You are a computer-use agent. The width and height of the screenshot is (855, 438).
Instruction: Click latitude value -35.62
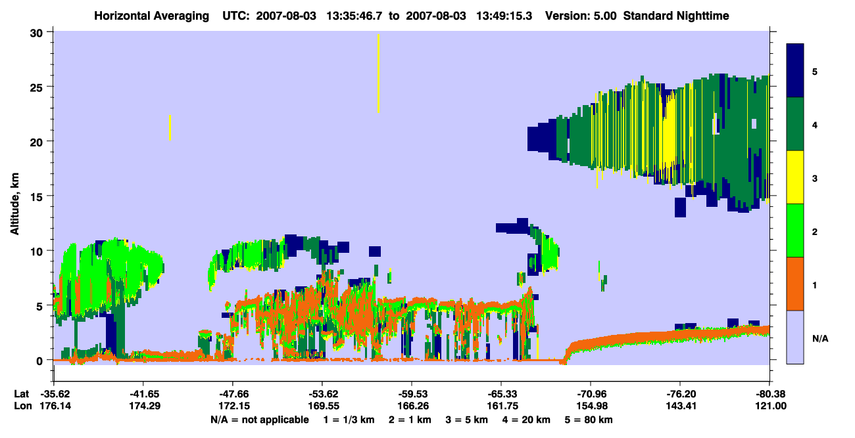coord(54,394)
